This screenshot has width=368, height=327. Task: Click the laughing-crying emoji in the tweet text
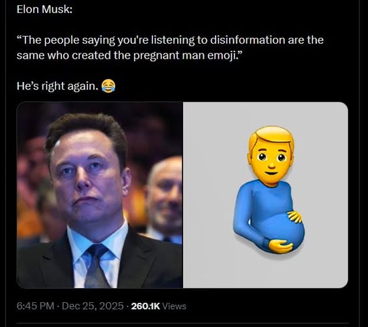pos(108,86)
